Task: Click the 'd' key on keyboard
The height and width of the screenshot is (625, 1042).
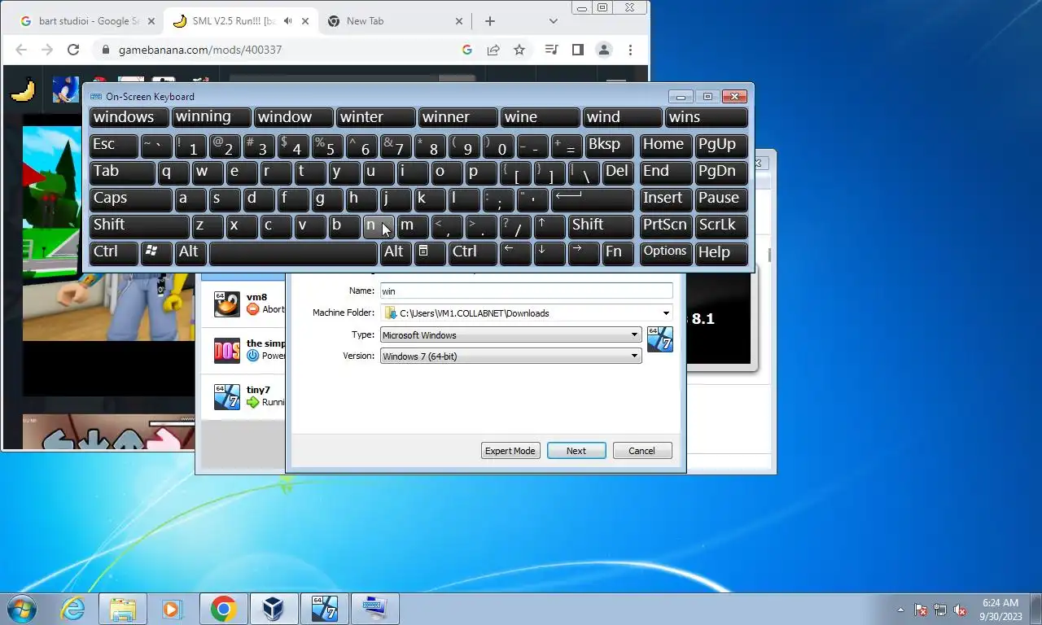Action: click(257, 199)
